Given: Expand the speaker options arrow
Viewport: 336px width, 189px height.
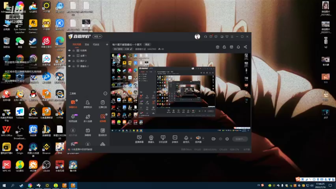Looking at the screenshot, I should tap(203, 138).
